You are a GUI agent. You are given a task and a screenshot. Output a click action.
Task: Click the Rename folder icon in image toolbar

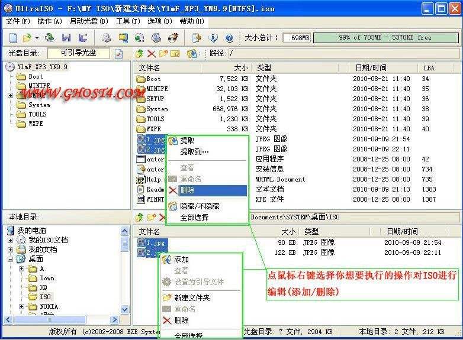tap(175, 53)
